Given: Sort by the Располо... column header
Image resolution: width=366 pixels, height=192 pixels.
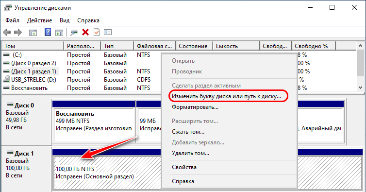Looking at the screenshot, I should pos(82,46).
